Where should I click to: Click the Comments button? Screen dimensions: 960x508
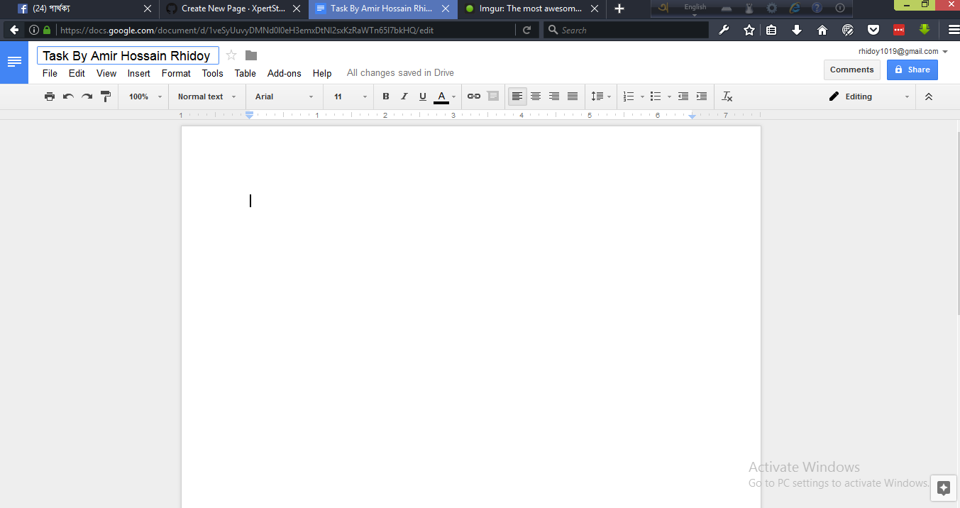tap(851, 70)
